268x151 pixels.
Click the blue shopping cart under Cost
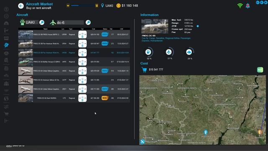[x=144, y=70]
